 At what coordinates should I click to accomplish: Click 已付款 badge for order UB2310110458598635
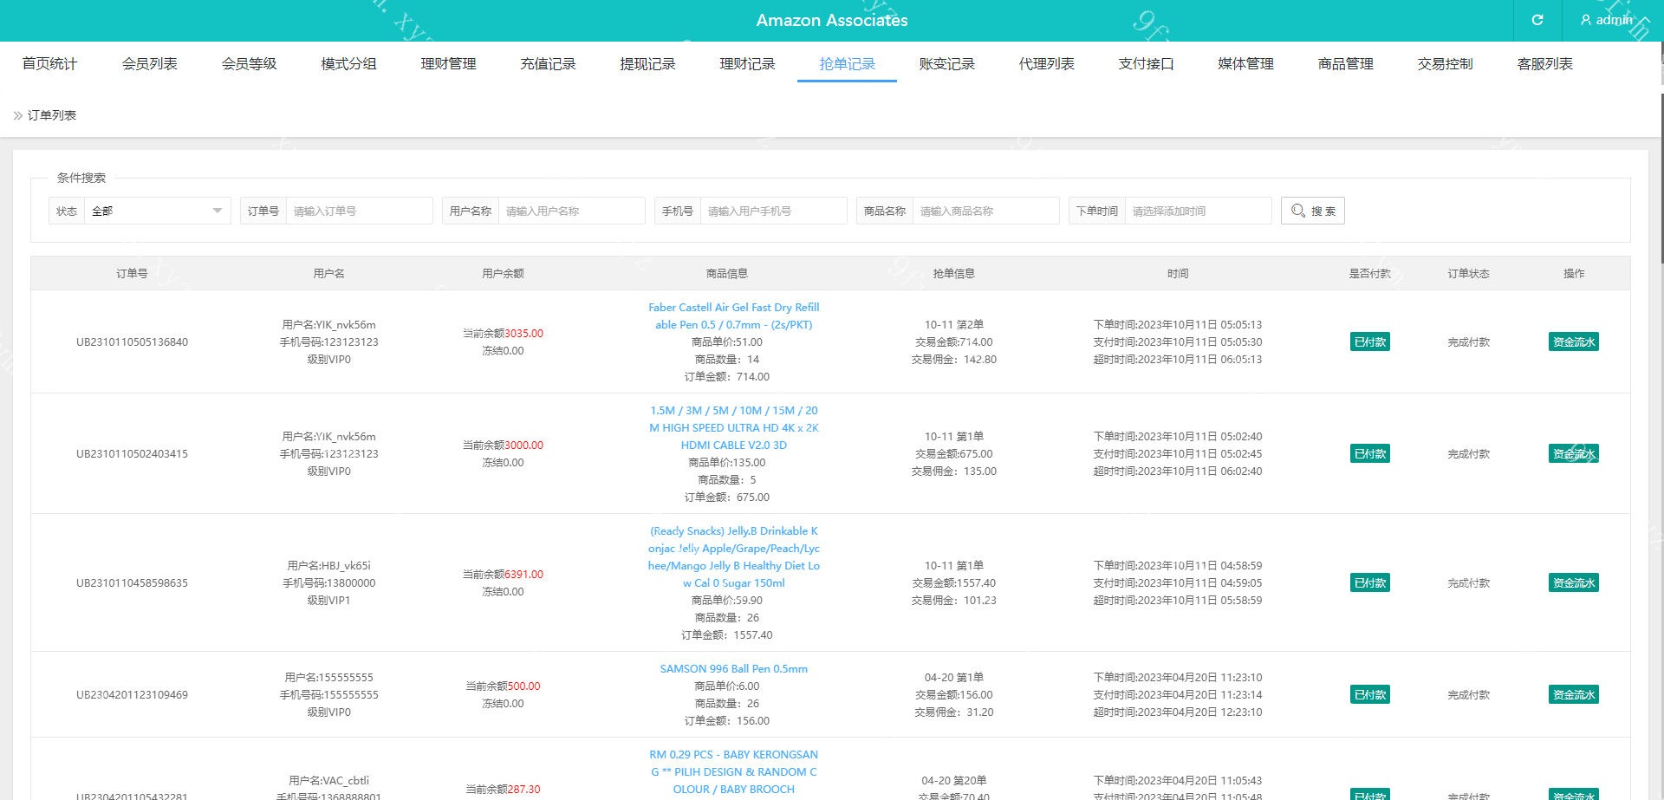pos(1370,582)
